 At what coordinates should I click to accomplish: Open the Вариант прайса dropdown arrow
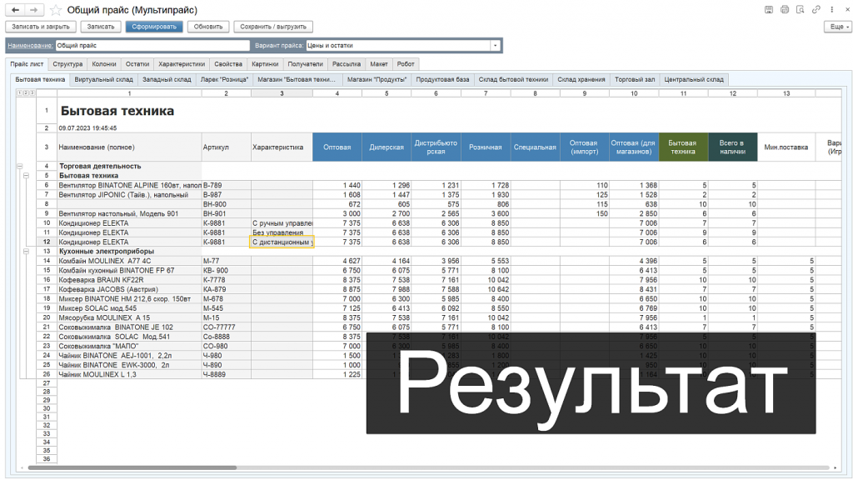(x=495, y=46)
